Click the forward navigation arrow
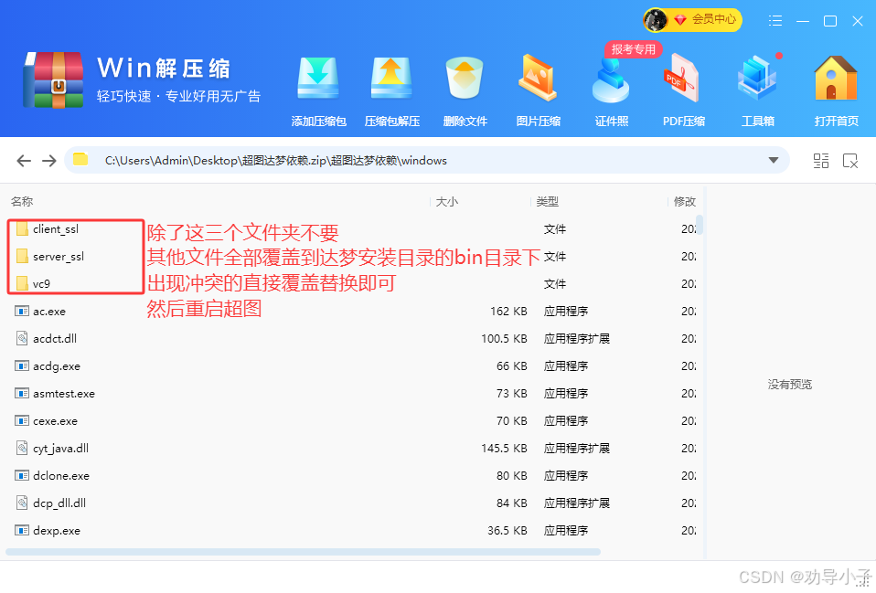The width and height of the screenshot is (876, 593). [x=49, y=160]
